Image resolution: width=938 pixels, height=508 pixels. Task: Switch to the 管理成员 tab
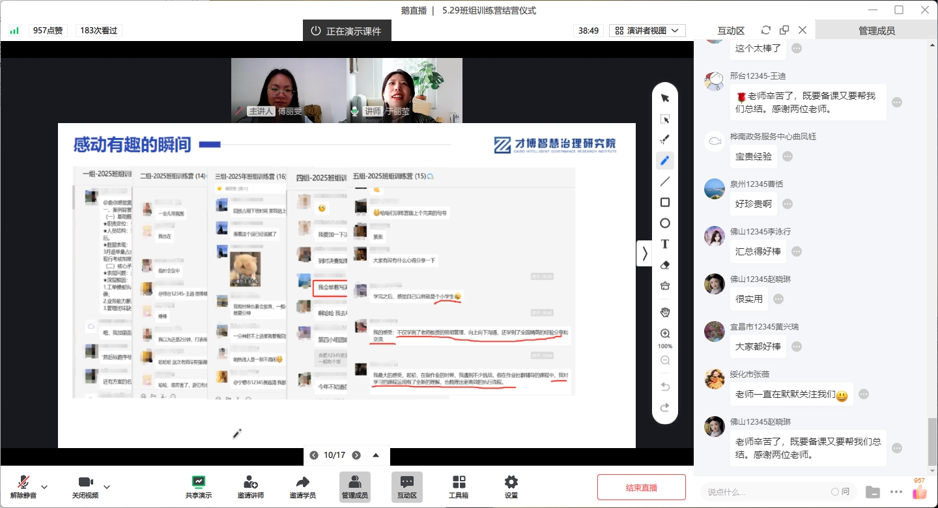click(x=876, y=31)
